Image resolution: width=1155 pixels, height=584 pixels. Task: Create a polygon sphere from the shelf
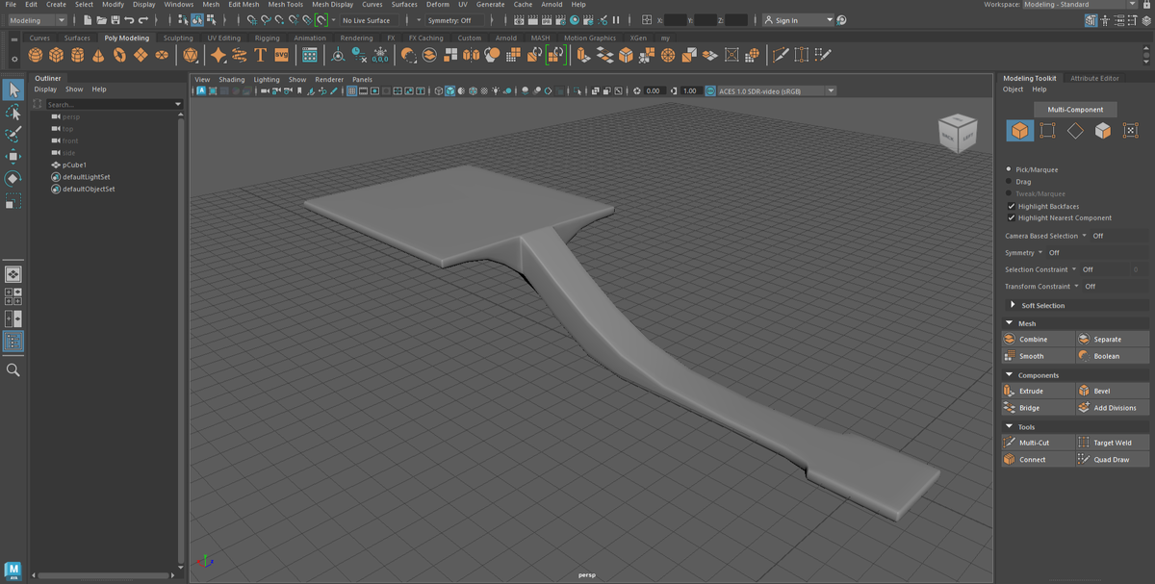[35, 55]
